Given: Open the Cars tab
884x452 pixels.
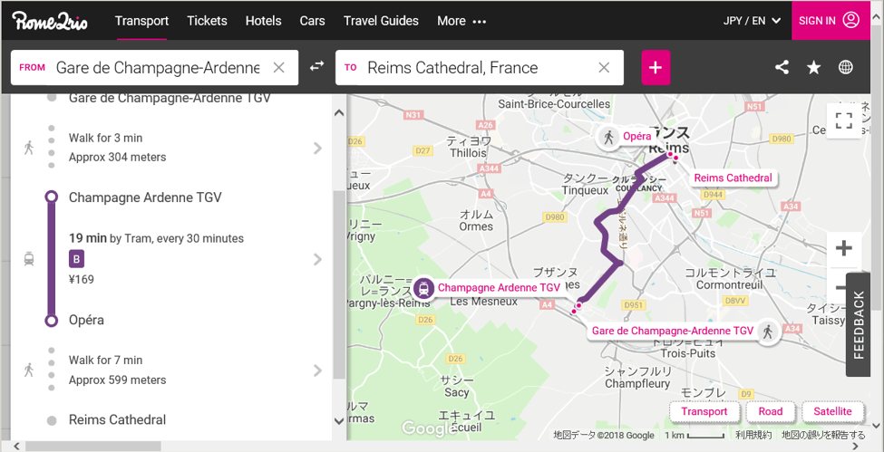Looking at the screenshot, I should pos(312,21).
